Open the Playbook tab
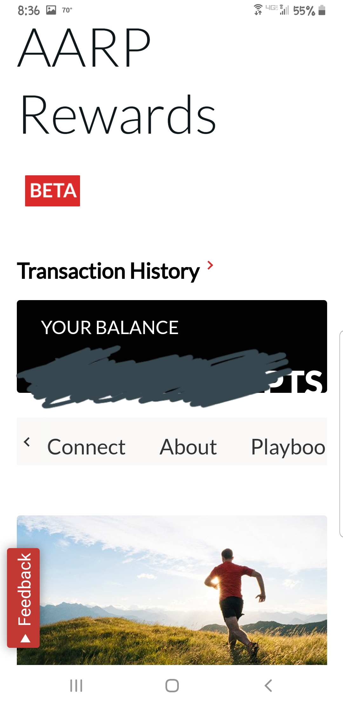 coord(288,447)
